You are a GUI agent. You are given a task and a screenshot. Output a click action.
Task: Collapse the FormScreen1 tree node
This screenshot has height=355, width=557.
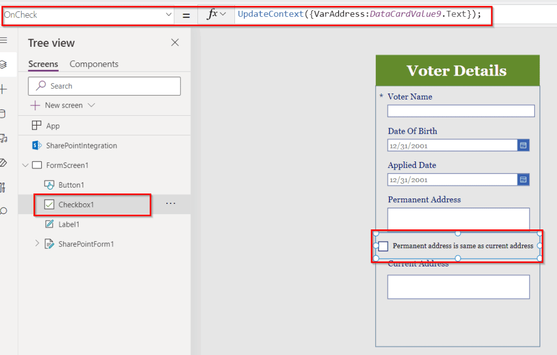coord(26,165)
